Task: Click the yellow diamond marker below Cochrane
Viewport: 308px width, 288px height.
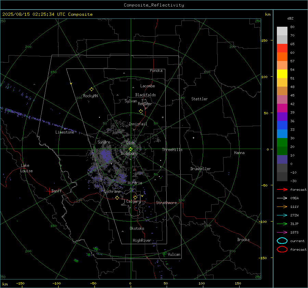Action: [117, 198]
